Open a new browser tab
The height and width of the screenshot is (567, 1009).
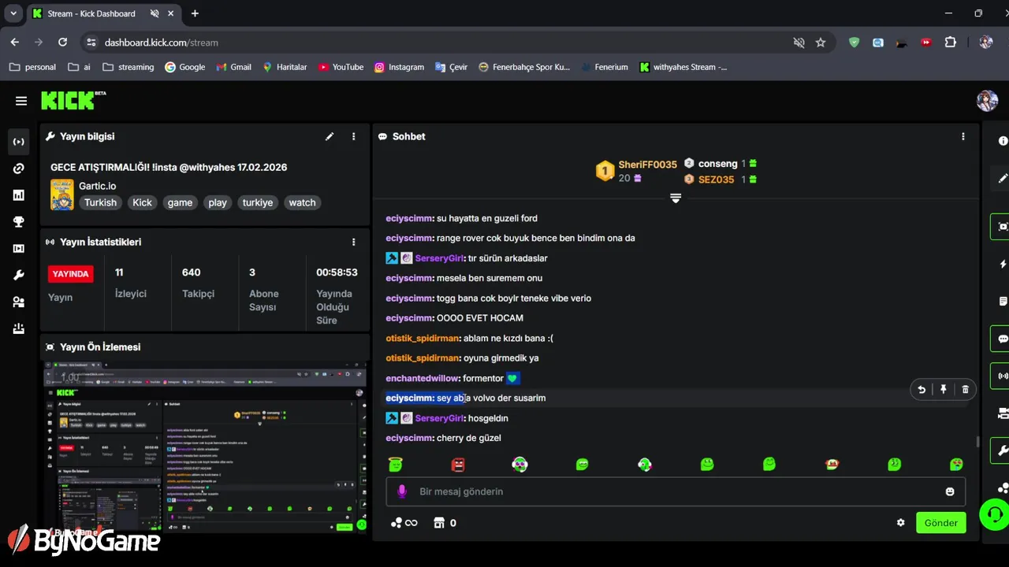coord(195,13)
